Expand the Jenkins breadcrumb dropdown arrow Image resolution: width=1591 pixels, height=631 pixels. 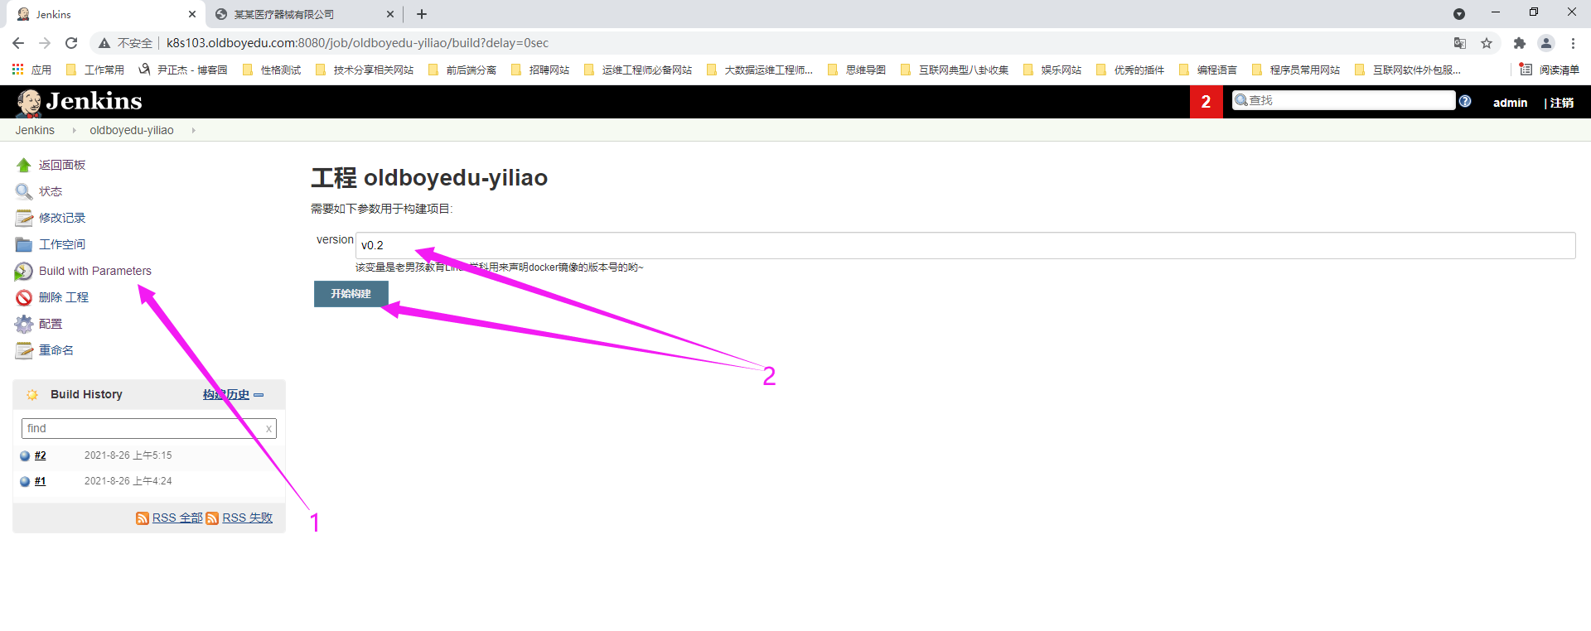click(x=74, y=131)
